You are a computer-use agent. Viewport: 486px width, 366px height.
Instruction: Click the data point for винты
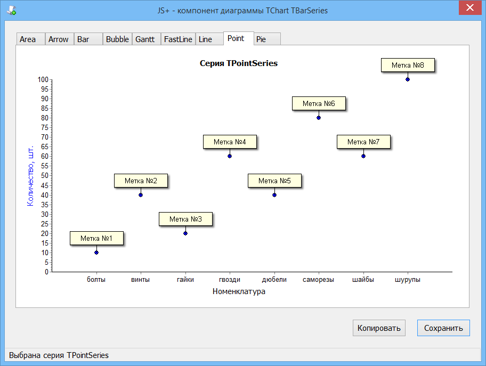(141, 195)
